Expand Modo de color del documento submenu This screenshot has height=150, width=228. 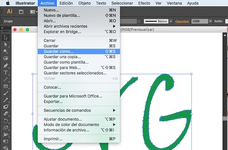[x=79, y=125]
